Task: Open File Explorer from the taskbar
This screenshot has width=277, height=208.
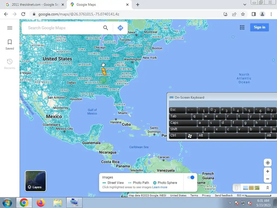Action: (58, 203)
